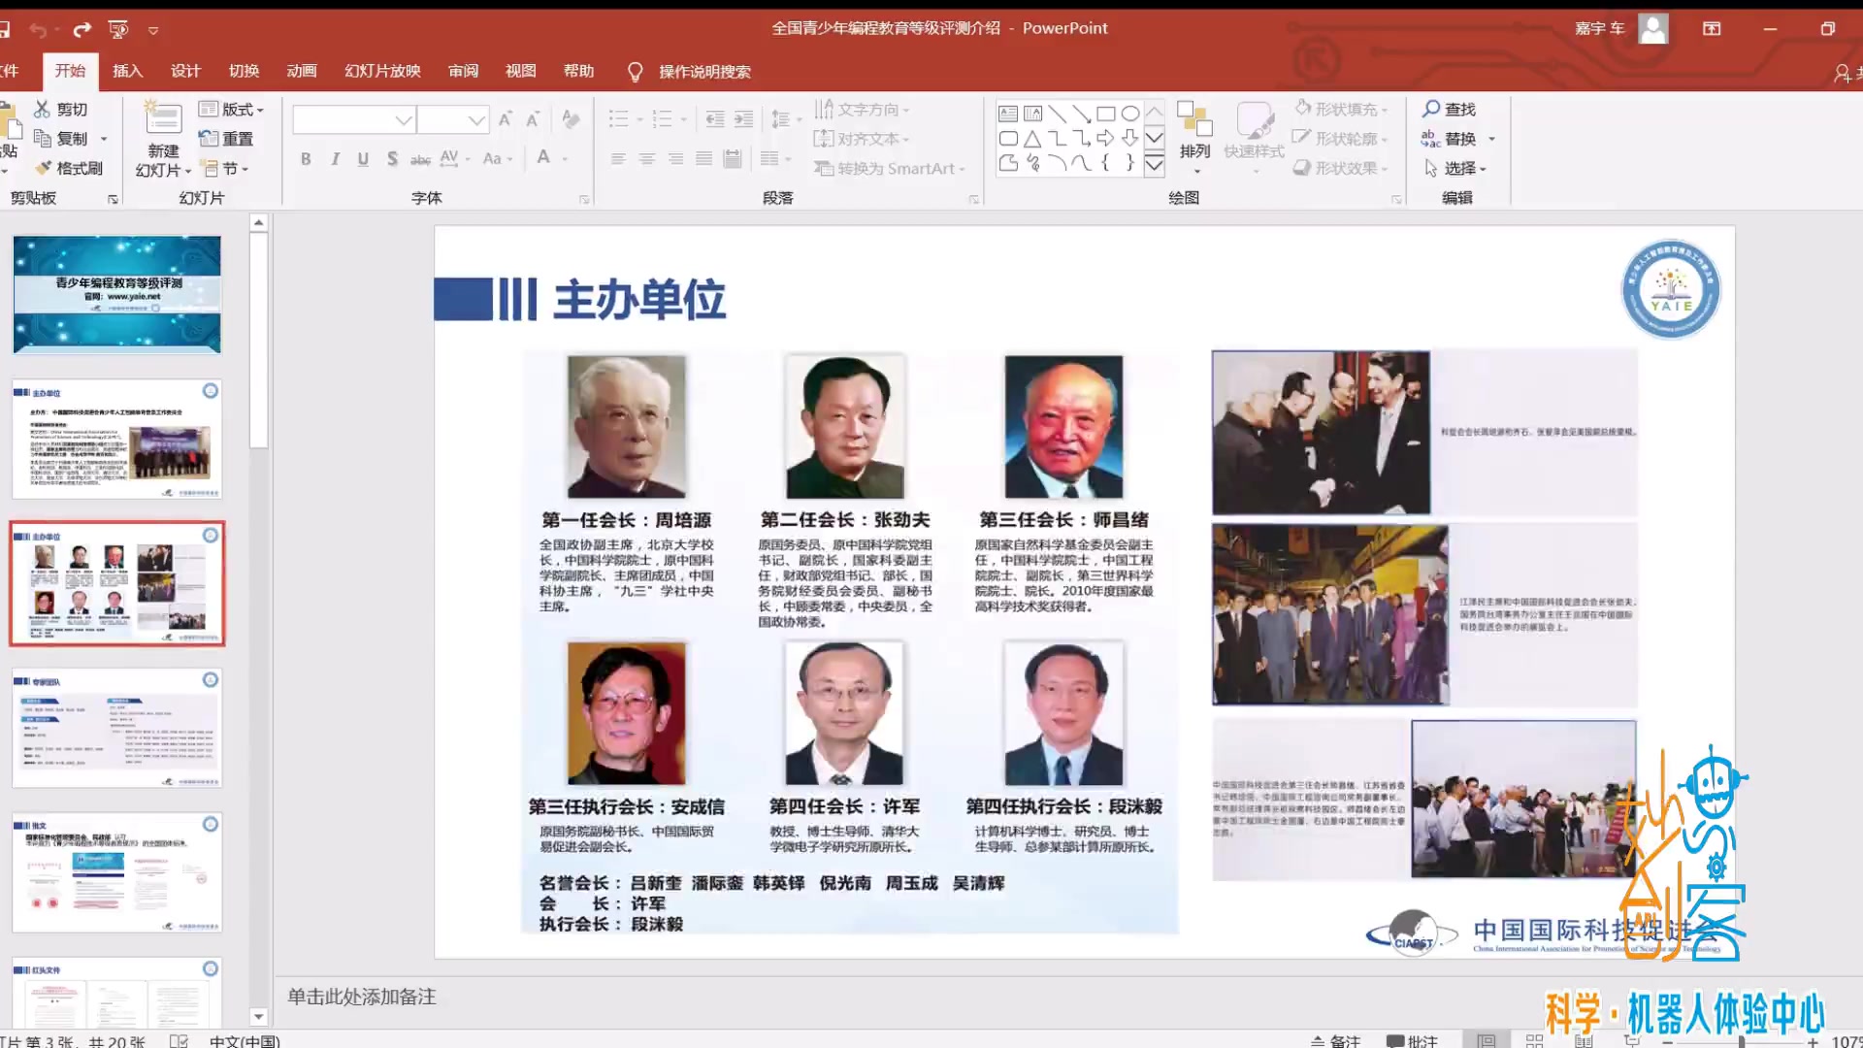
Task: Open the font color dropdown arrow
Action: (x=565, y=159)
